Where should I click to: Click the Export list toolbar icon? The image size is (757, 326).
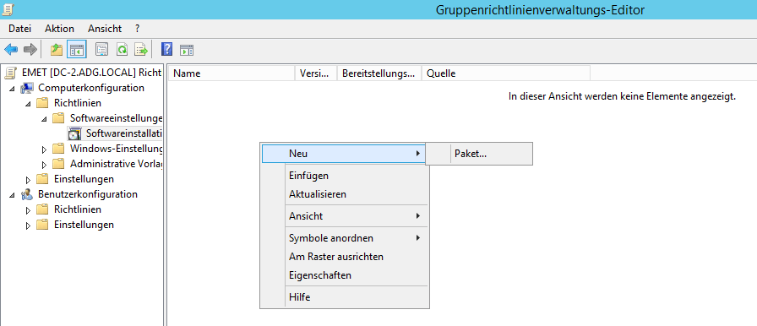pyautogui.click(x=141, y=49)
